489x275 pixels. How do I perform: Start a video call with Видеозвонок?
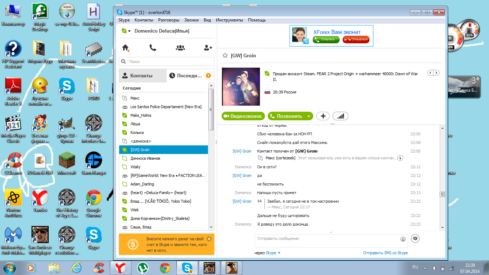(x=243, y=116)
